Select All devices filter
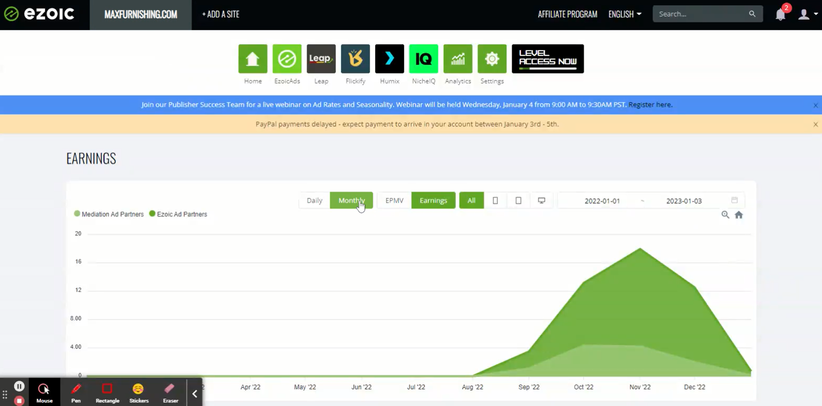The image size is (822, 406). [472, 200]
